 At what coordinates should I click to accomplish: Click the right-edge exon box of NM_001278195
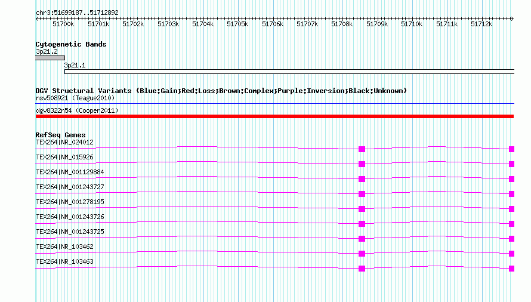click(x=512, y=209)
